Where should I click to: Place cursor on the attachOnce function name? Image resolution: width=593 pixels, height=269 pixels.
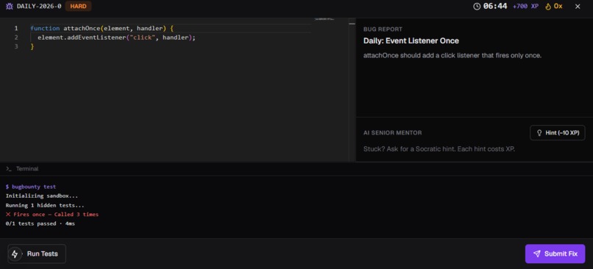[82, 29]
